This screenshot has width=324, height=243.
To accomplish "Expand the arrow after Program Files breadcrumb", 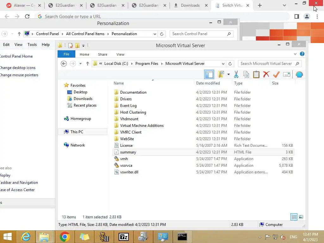I will pyautogui.click(x=162, y=64).
